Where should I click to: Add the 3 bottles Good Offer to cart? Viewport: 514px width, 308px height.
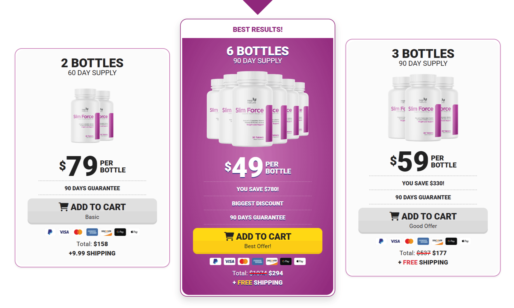click(423, 220)
